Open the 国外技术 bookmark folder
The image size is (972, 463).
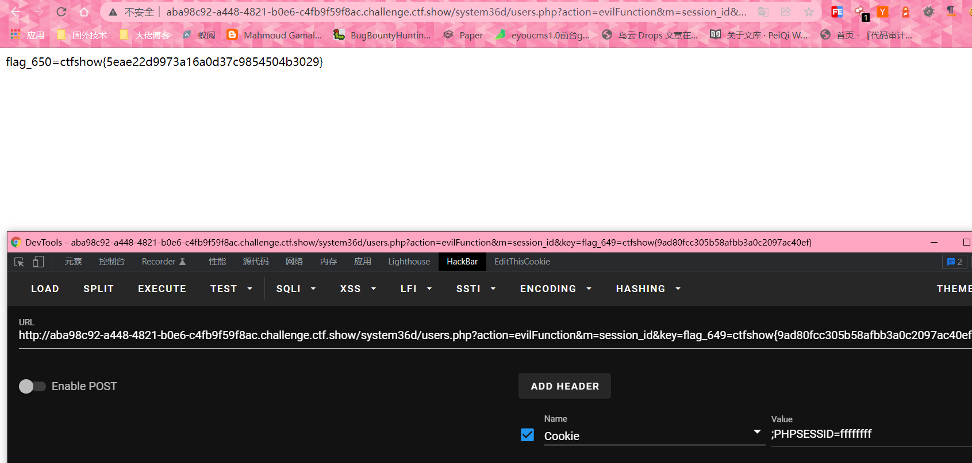coord(82,35)
